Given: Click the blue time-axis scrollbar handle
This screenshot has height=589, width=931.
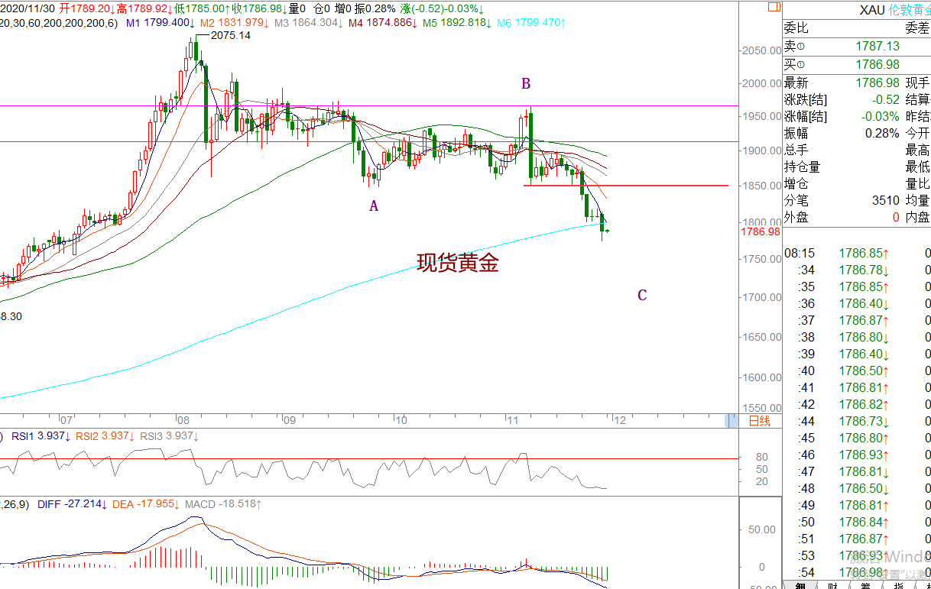Looking at the screenshot, I should [x=731, y=420].
